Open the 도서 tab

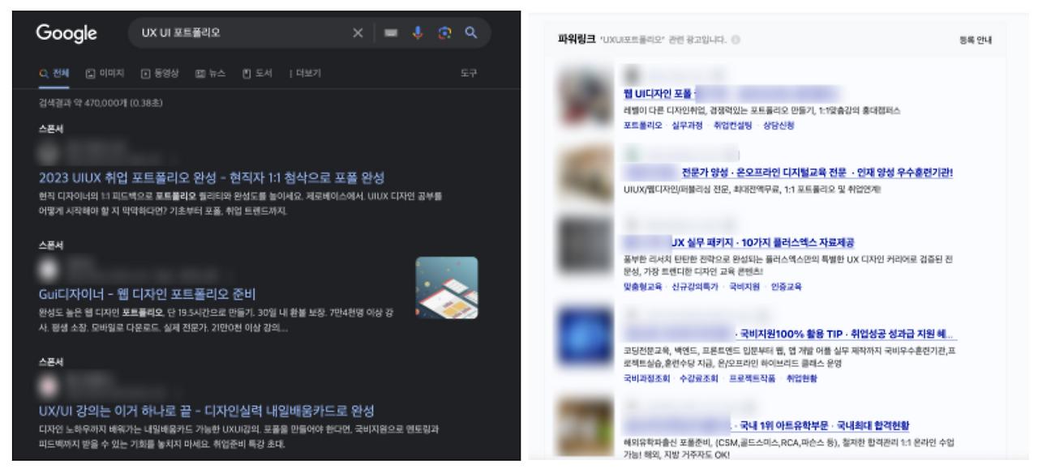(257, 73)
